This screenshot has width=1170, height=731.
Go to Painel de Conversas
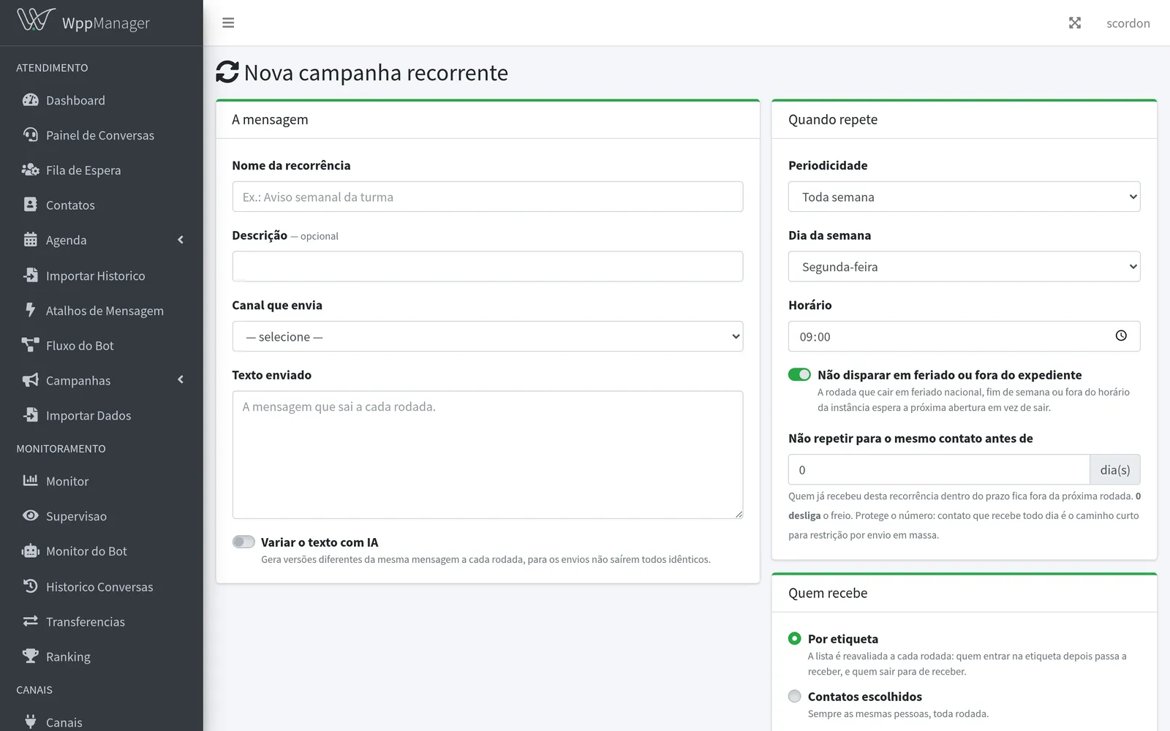[102, 135]
